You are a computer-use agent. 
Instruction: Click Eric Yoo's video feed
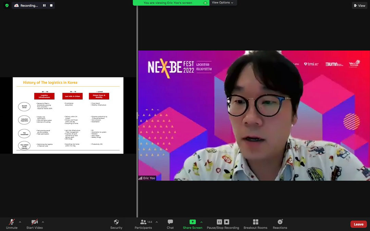pyautogui.click(x=254, y=116)
